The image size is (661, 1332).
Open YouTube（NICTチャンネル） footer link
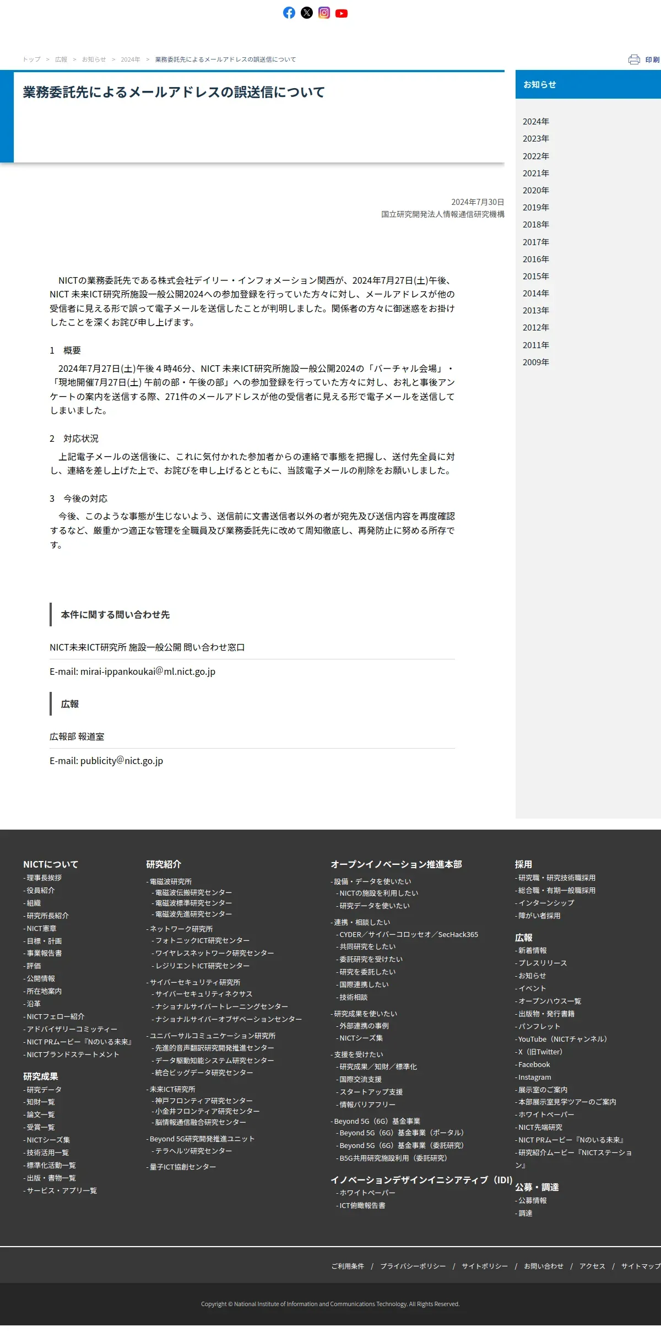[562, 1039]
